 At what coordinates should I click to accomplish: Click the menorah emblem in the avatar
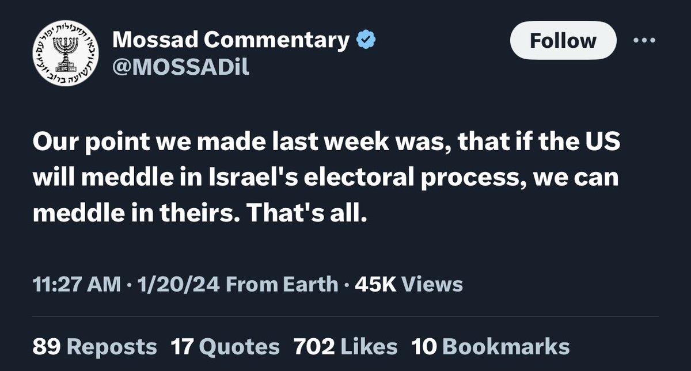64,53
